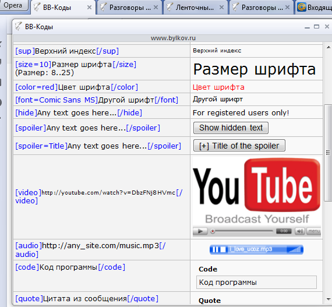
Task: Click the mail @ icon in the tab
Action: (x=302, y=7)
